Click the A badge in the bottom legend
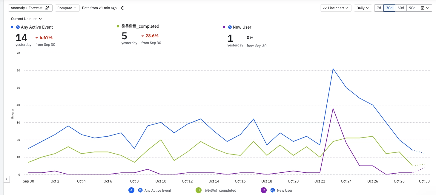Screen dimensions: 436x195 [x=131, y=190]
